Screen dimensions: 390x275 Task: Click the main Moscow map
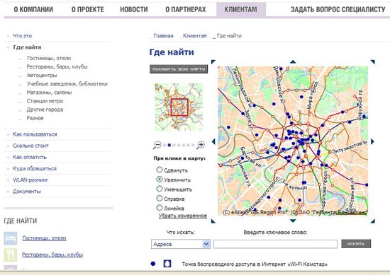[x=293, y=141]
